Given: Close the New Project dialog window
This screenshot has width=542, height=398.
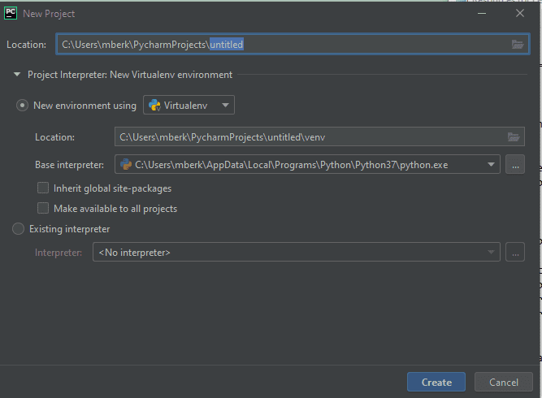Looking at the screenshot, I should pyautogui.click(x=520, y=13).
